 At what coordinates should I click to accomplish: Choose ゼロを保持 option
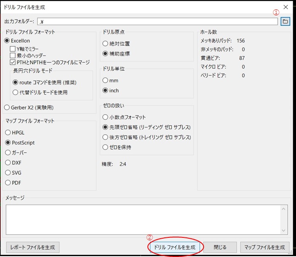(106, 147)
